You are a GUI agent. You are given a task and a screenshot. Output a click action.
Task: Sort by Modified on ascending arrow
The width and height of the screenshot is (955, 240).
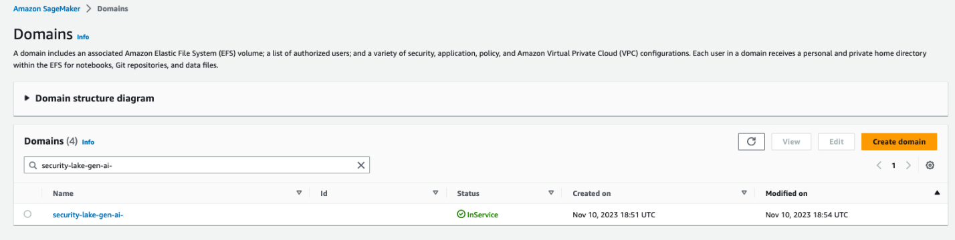[937, 193]
